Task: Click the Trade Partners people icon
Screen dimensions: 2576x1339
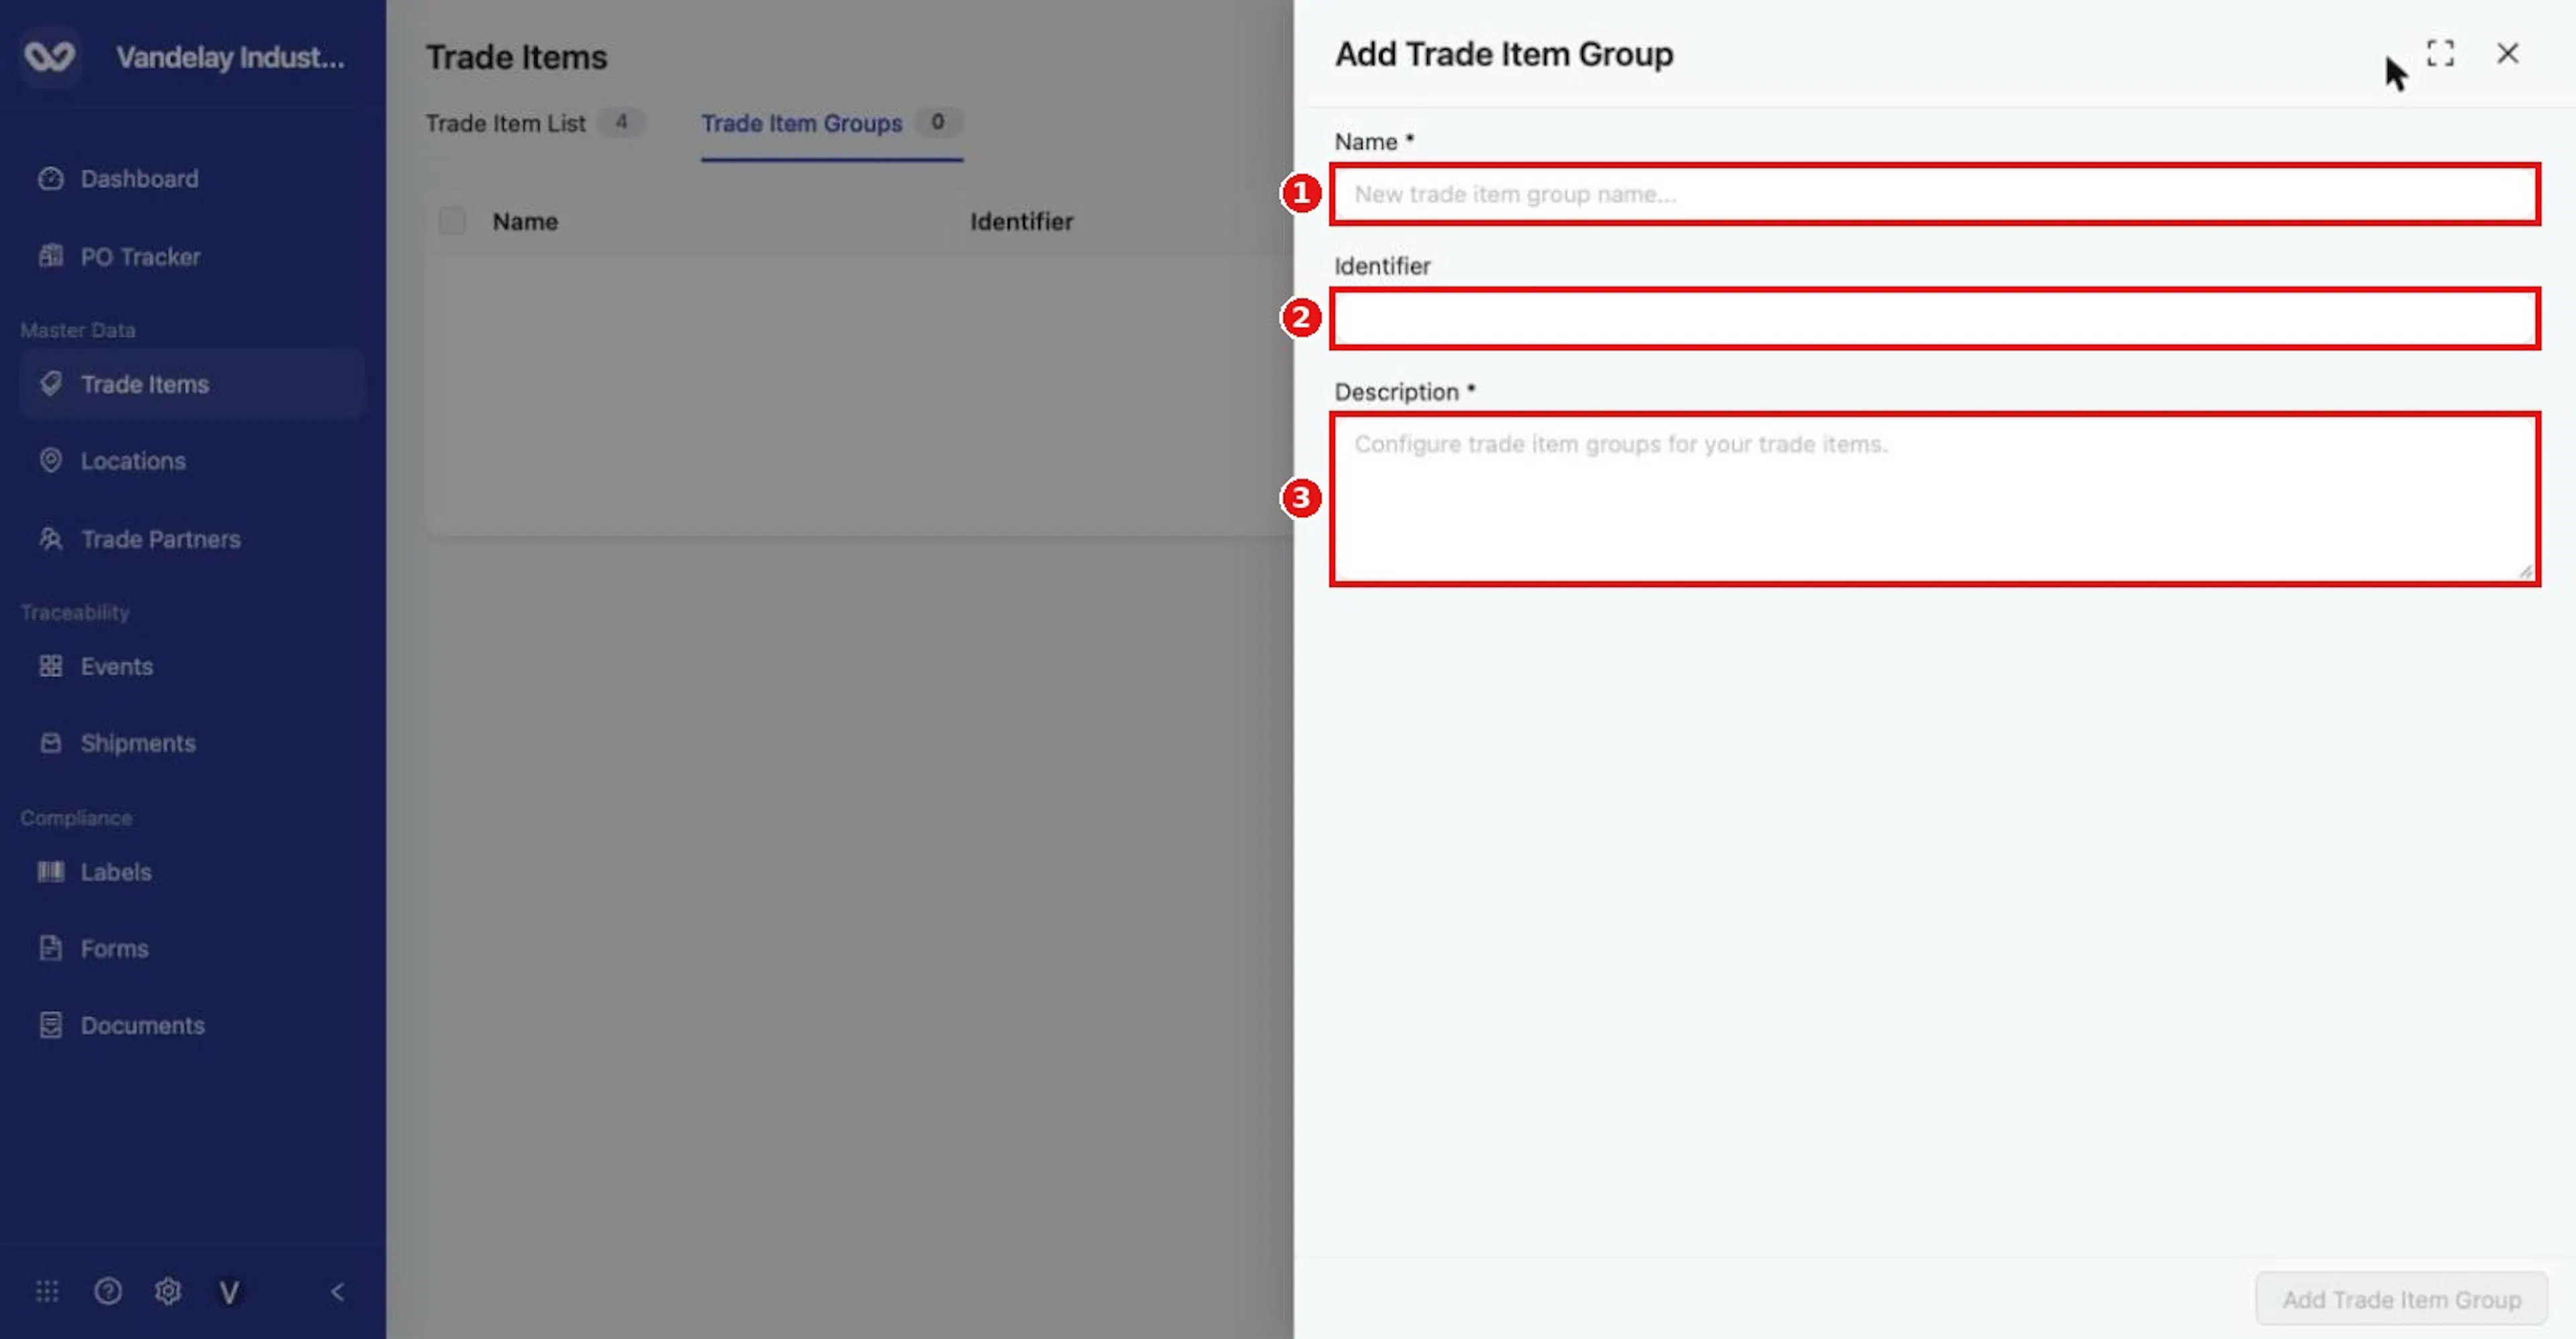Action: [x=51, y=539]
